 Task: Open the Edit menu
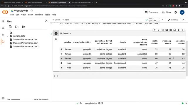click(17, 15)
